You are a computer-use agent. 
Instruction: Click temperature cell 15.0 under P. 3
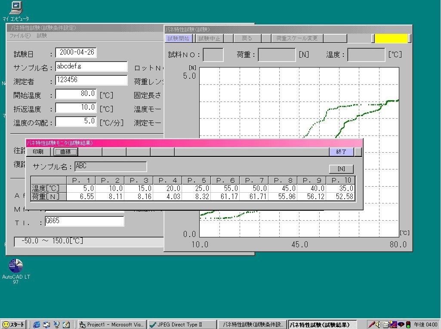pyautogui.click(x=139, y=188)
